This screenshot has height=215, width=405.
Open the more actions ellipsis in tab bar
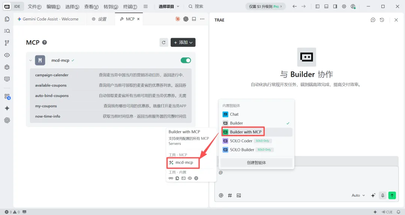coord(202,19)
